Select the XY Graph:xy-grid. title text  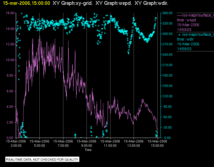pos(73,3)
